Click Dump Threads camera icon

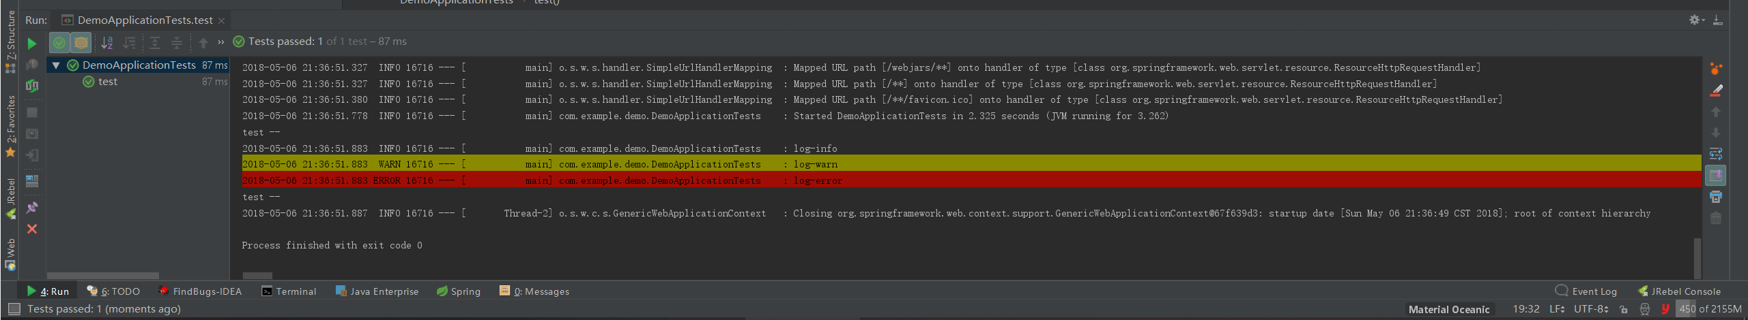click(32, 134)
